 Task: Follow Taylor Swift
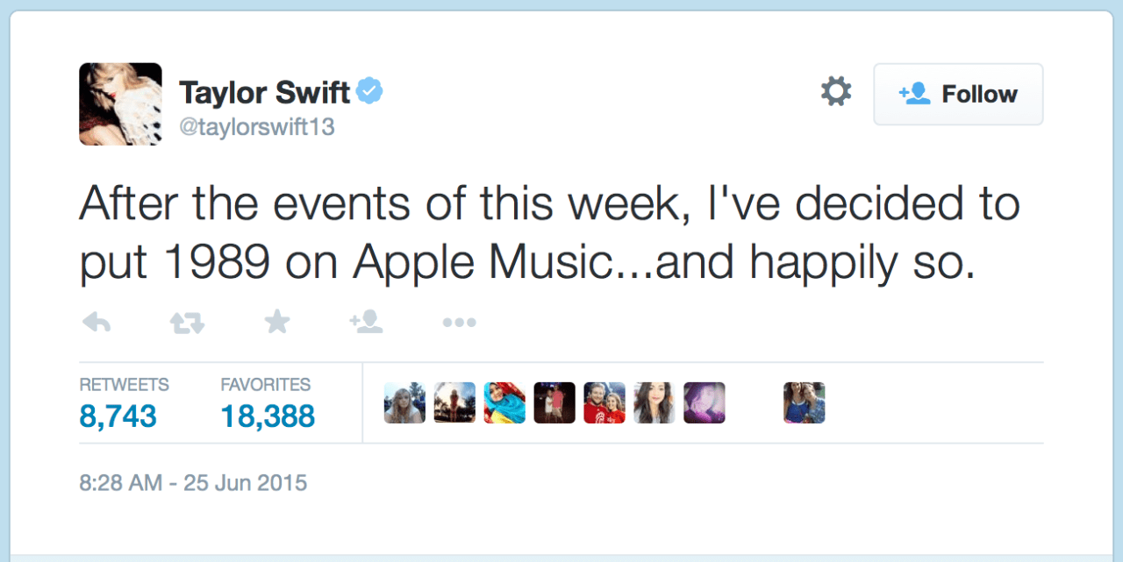pos(958,94)
